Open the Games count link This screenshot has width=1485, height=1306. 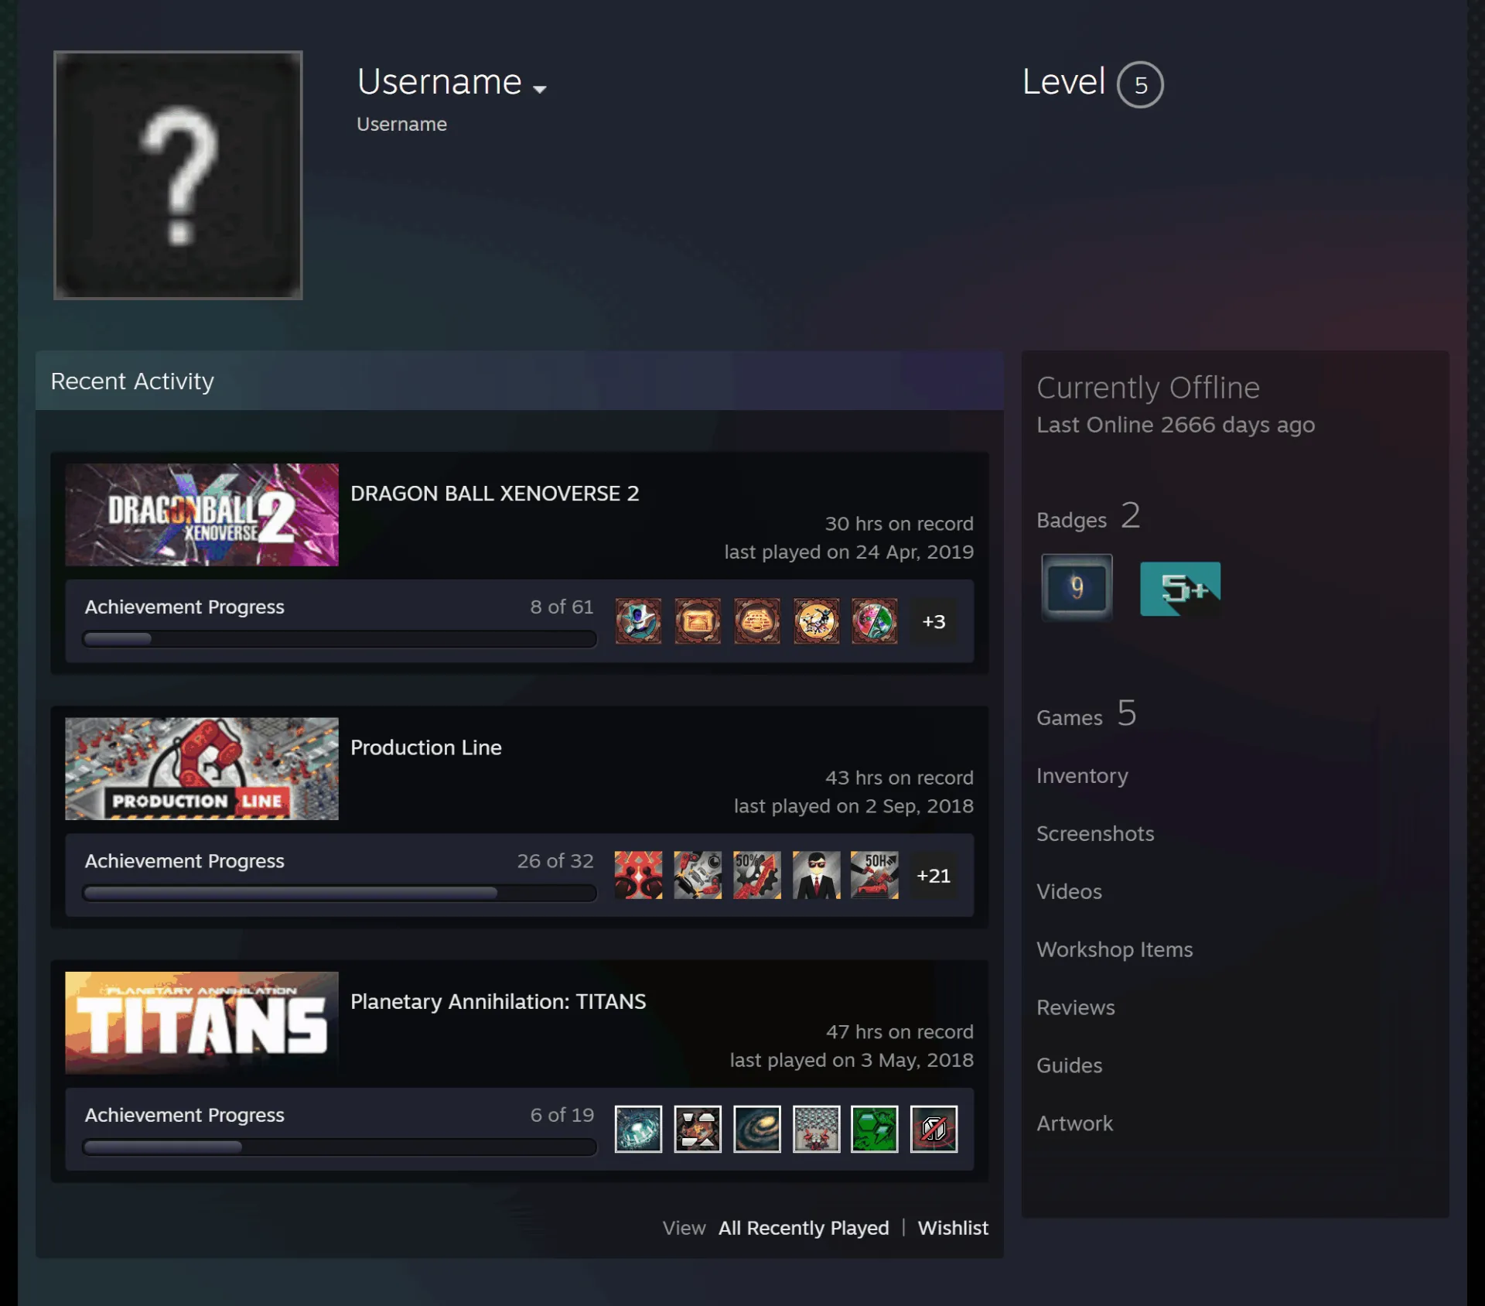point(1086,714)
